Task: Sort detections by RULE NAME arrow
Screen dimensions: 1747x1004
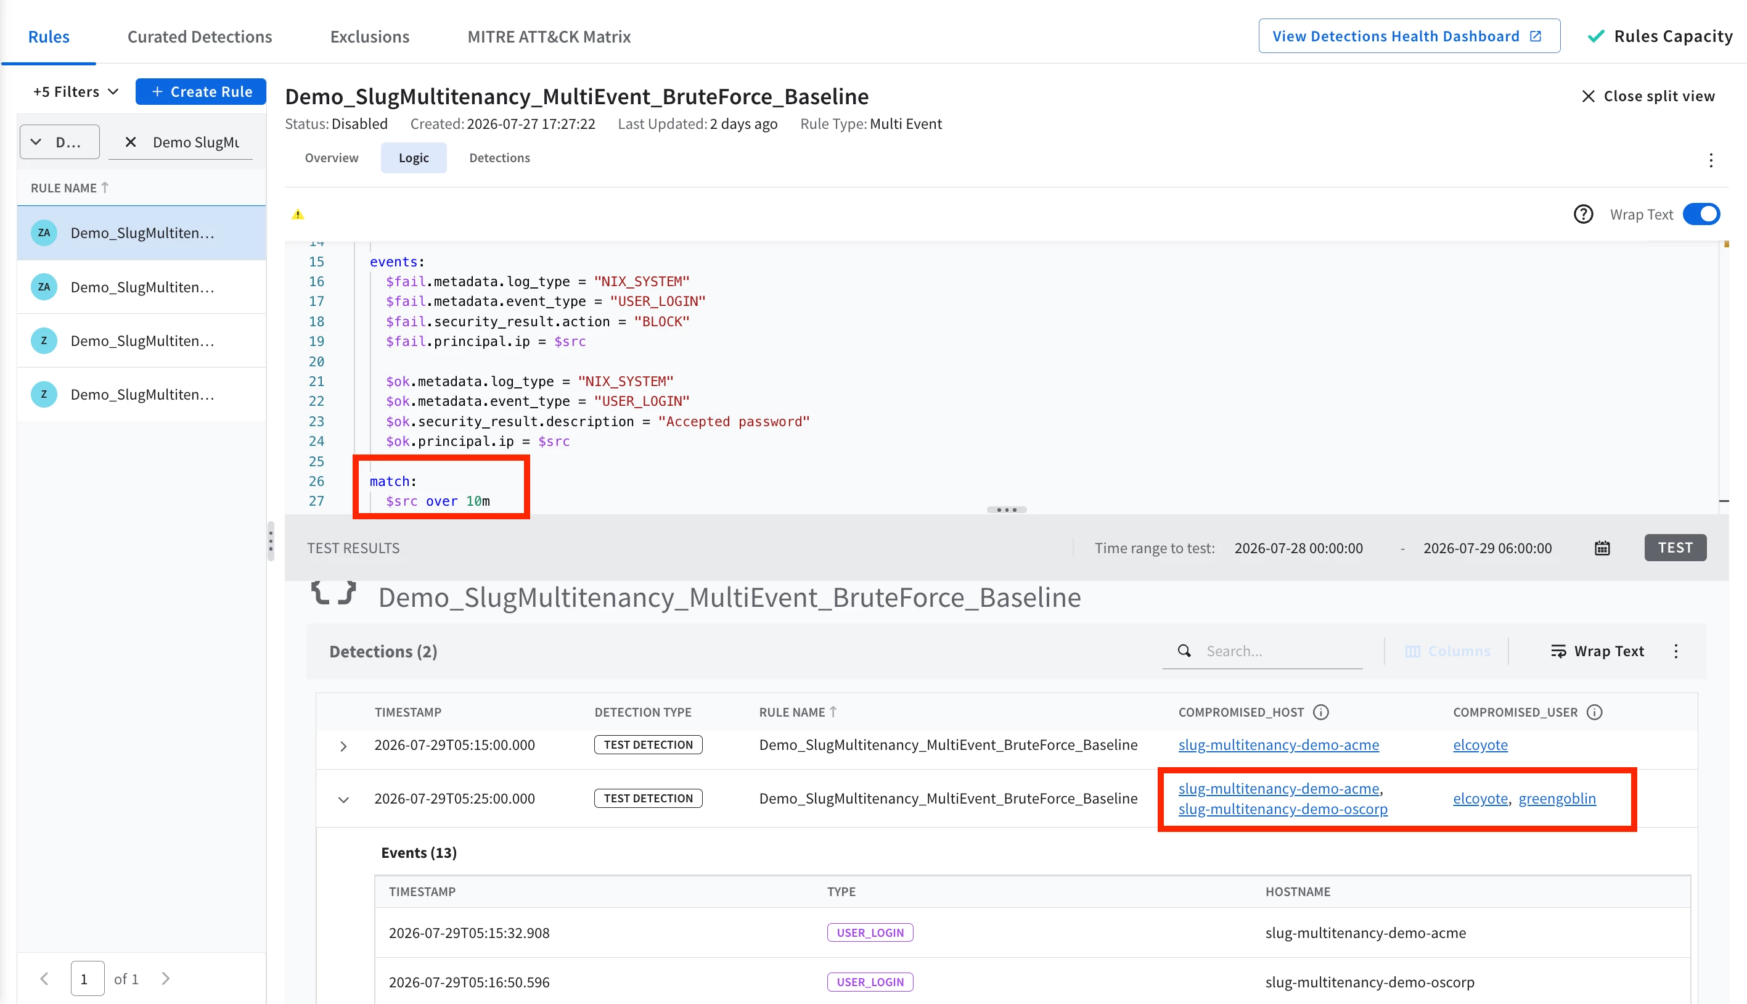Action: click(x=833, y=712)
